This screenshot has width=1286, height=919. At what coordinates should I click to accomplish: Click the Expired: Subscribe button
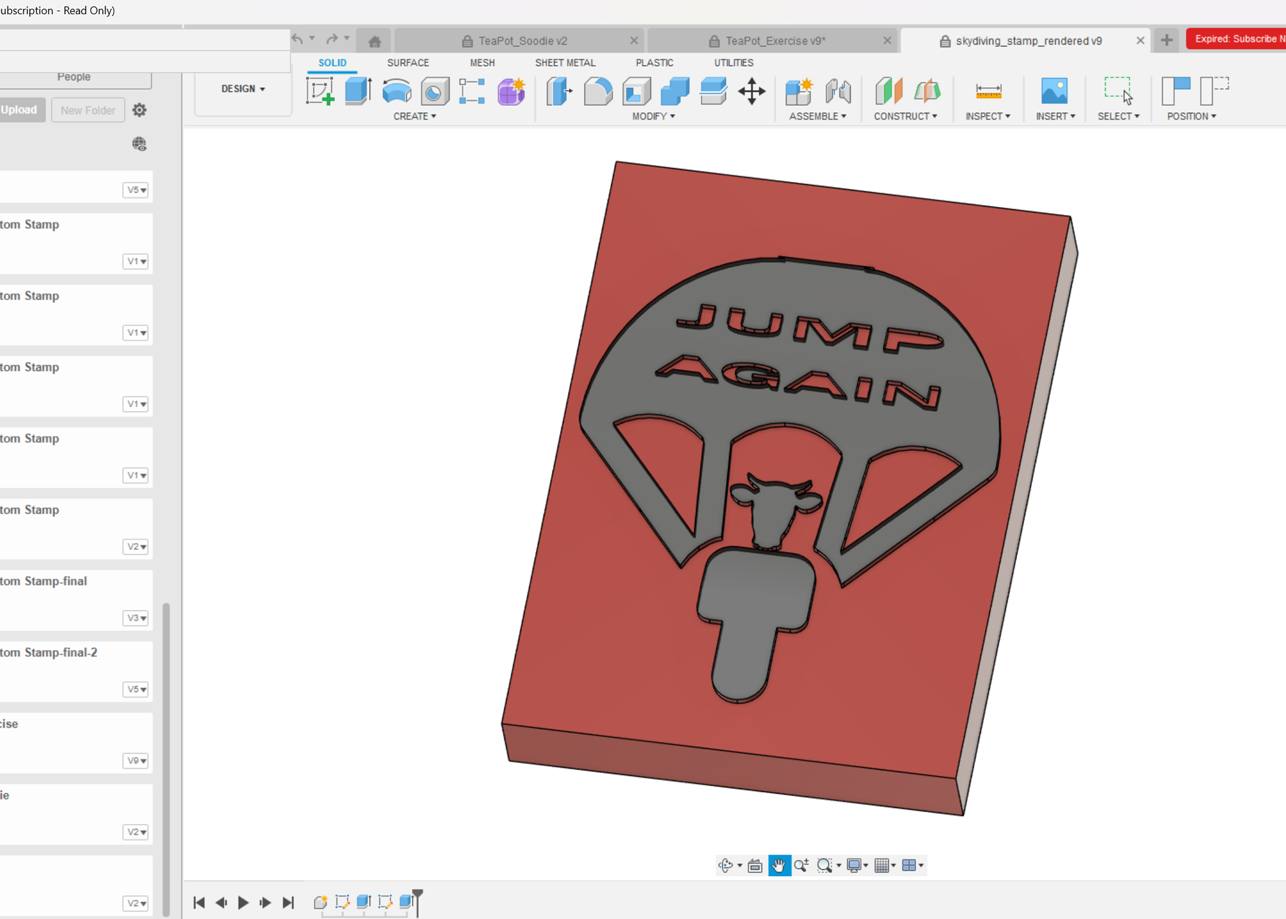pyautogui.click(x=1235, y=39)
